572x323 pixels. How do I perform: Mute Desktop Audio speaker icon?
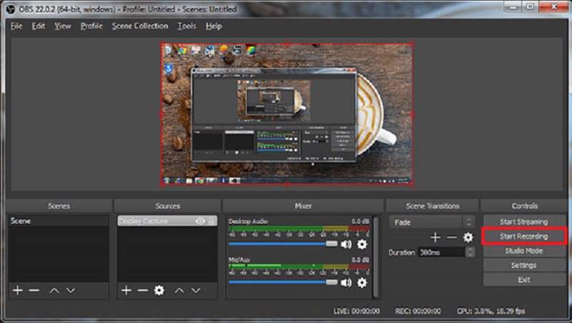[x=346, y=244]
